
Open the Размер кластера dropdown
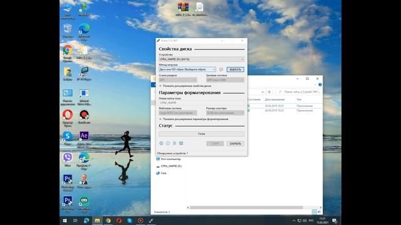225,112
